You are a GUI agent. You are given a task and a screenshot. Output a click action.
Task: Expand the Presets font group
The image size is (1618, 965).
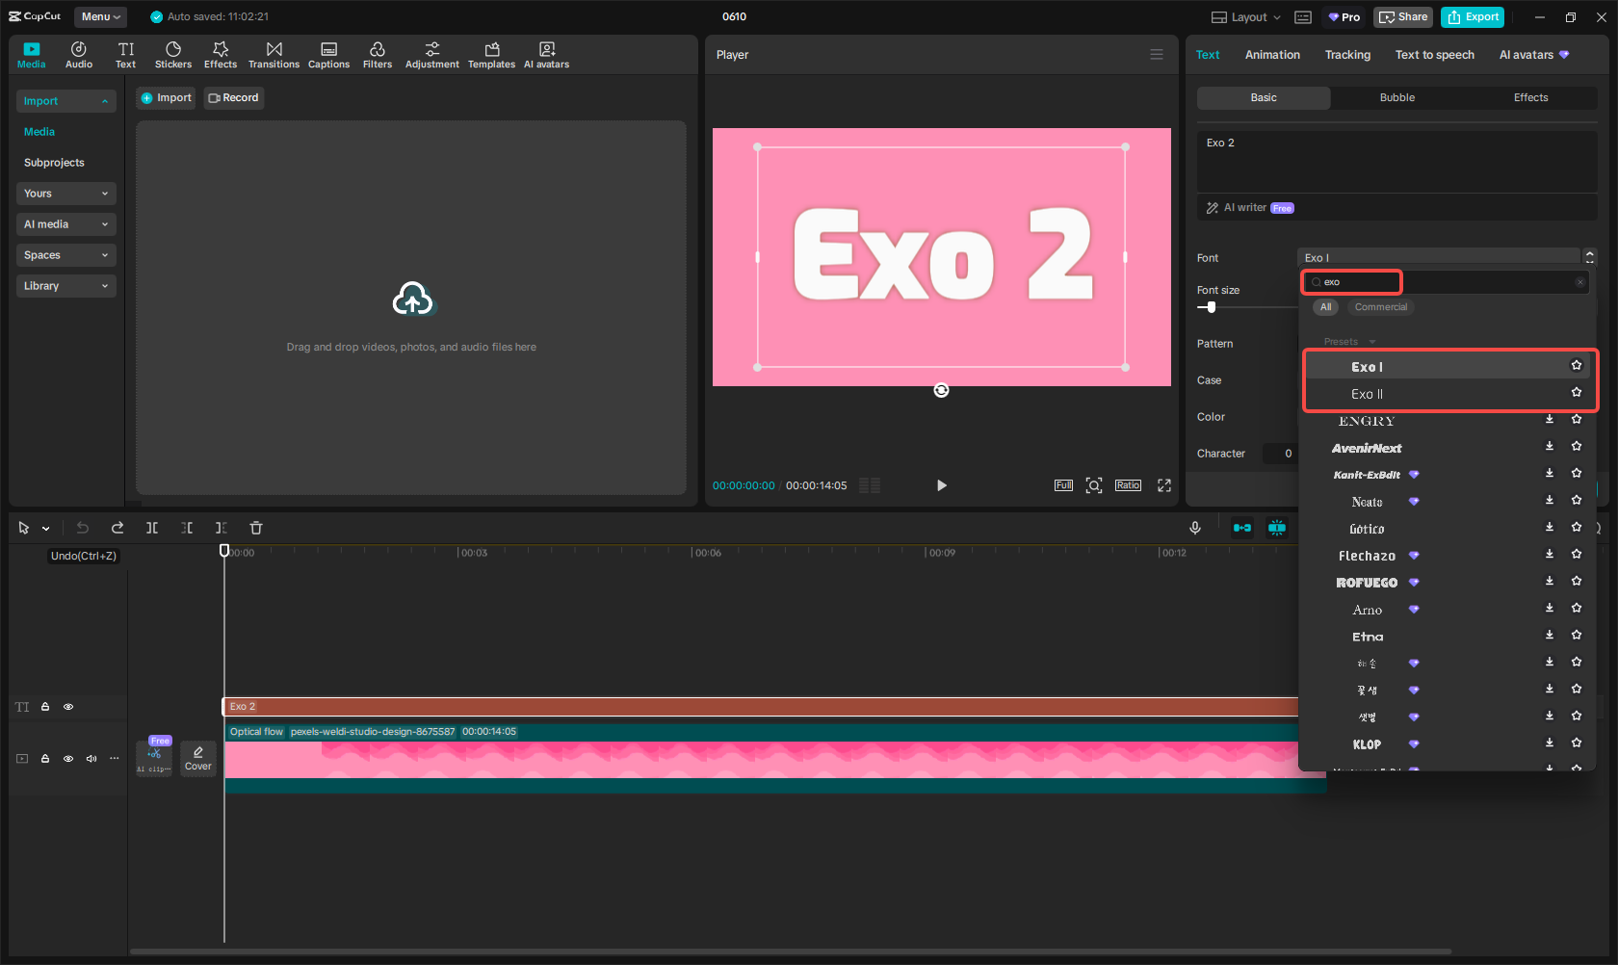[1349, 342]
